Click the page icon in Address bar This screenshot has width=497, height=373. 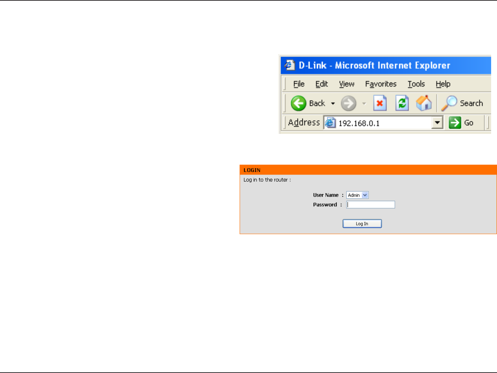330,122
